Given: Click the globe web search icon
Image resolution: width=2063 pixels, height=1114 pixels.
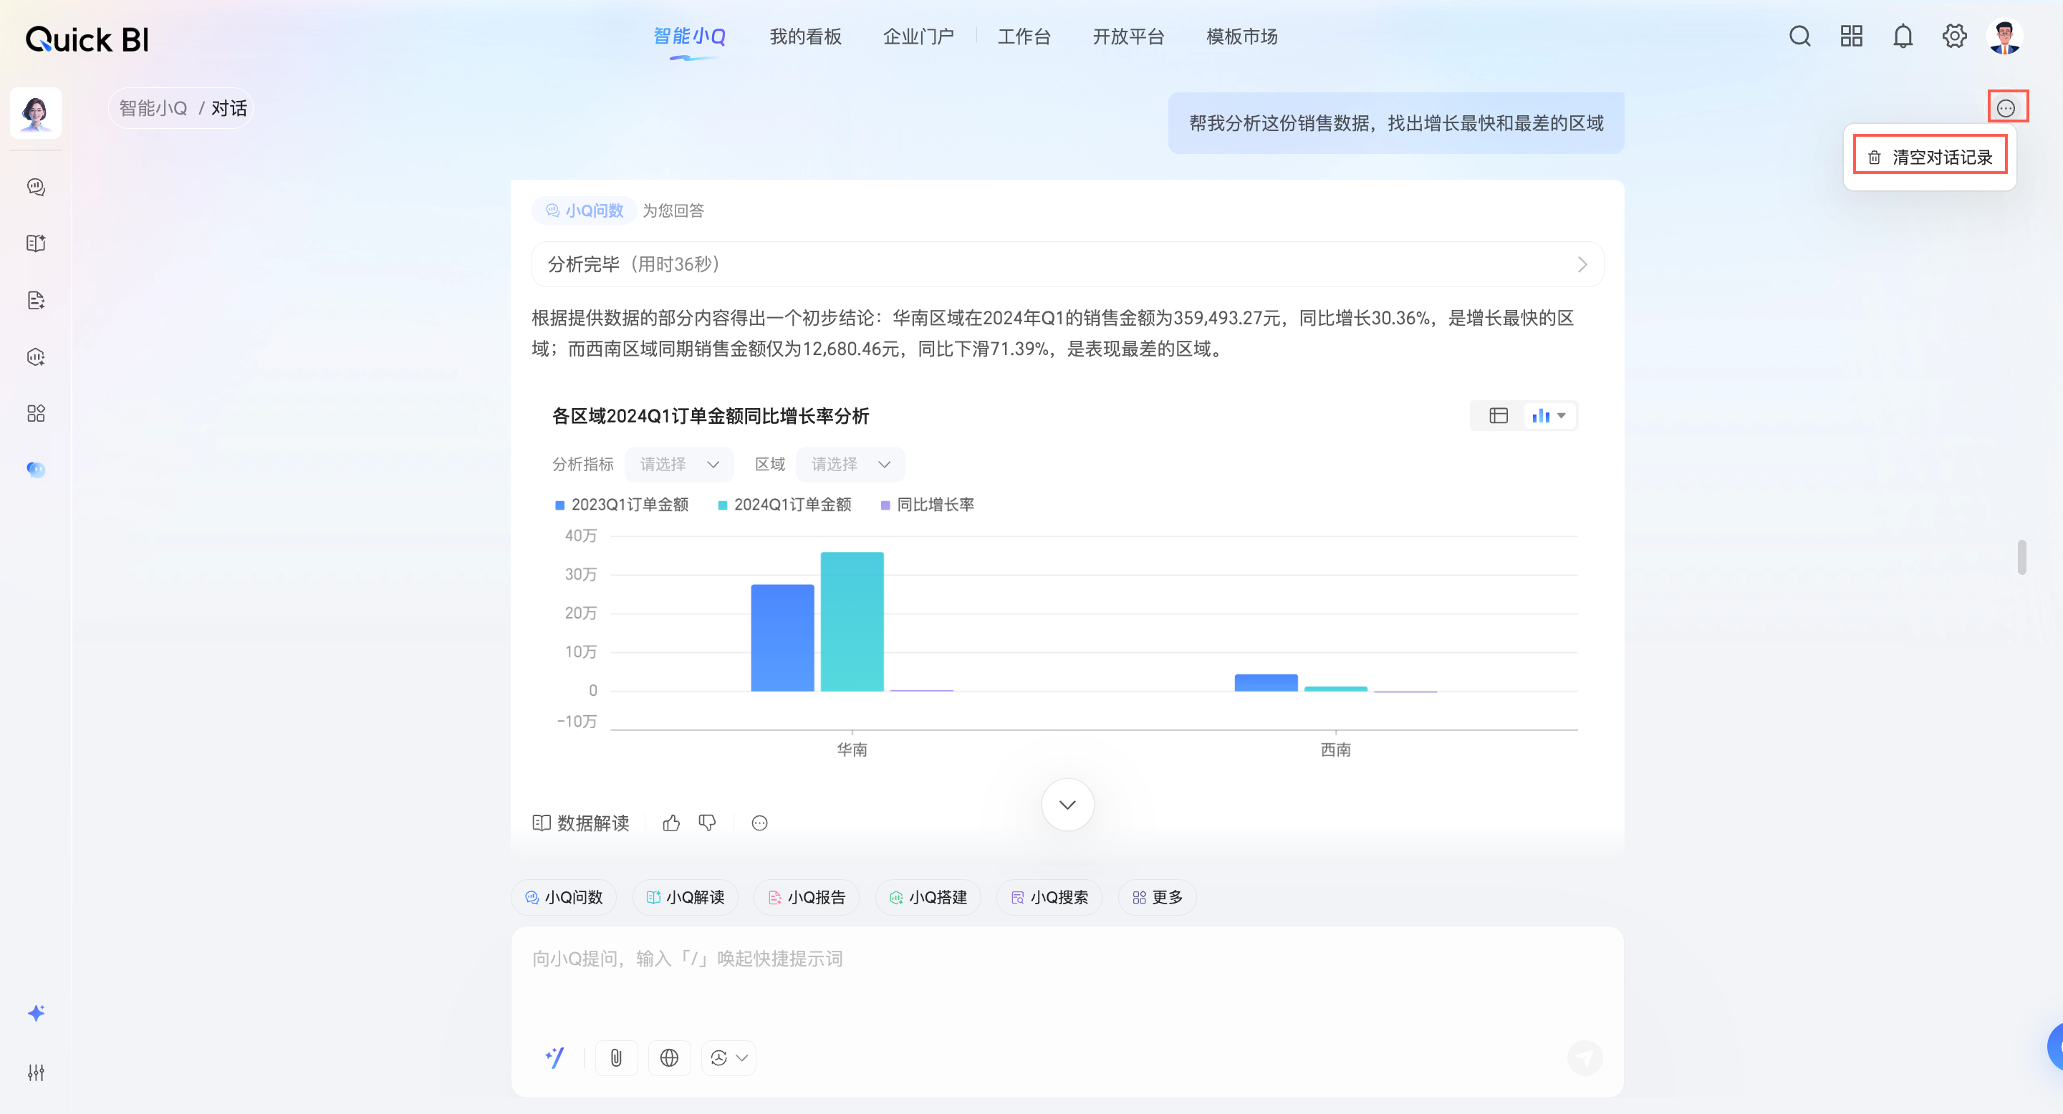Looking at the screenshot, I should click(x=670, y=1058).
